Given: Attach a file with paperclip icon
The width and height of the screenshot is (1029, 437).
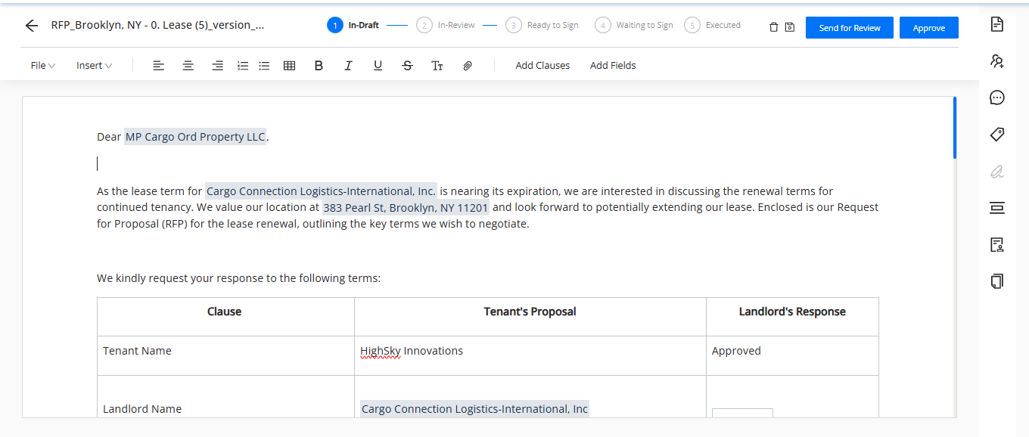Looking at the screenshot, I should coord(468,66).
